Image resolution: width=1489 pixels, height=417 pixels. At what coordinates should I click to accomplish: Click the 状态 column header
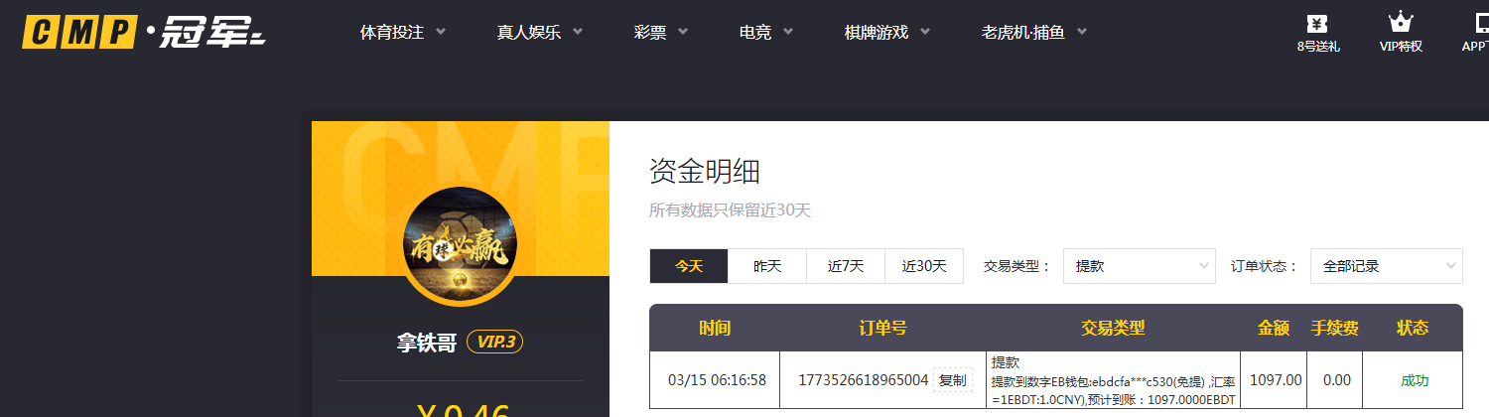(x=1413, y=328)
